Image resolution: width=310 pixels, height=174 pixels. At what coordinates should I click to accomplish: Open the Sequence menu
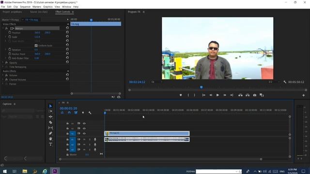pos(25,7)
